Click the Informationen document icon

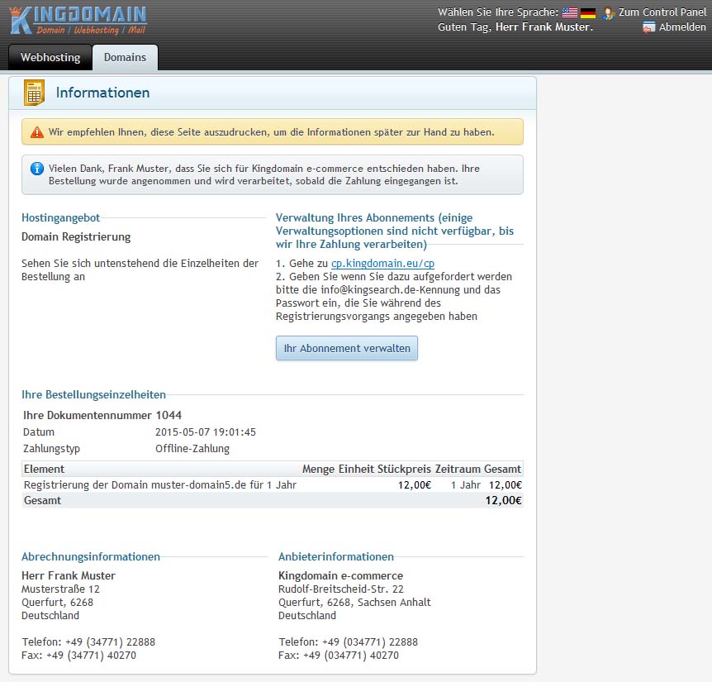34,93
